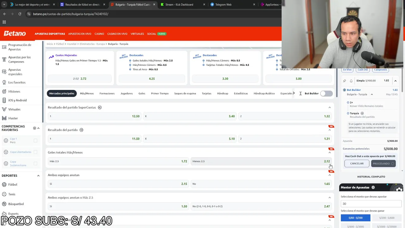Collapse Bulgaria - Turquía bet details chevron
405x228 pixels.
[x=372, y=94]
